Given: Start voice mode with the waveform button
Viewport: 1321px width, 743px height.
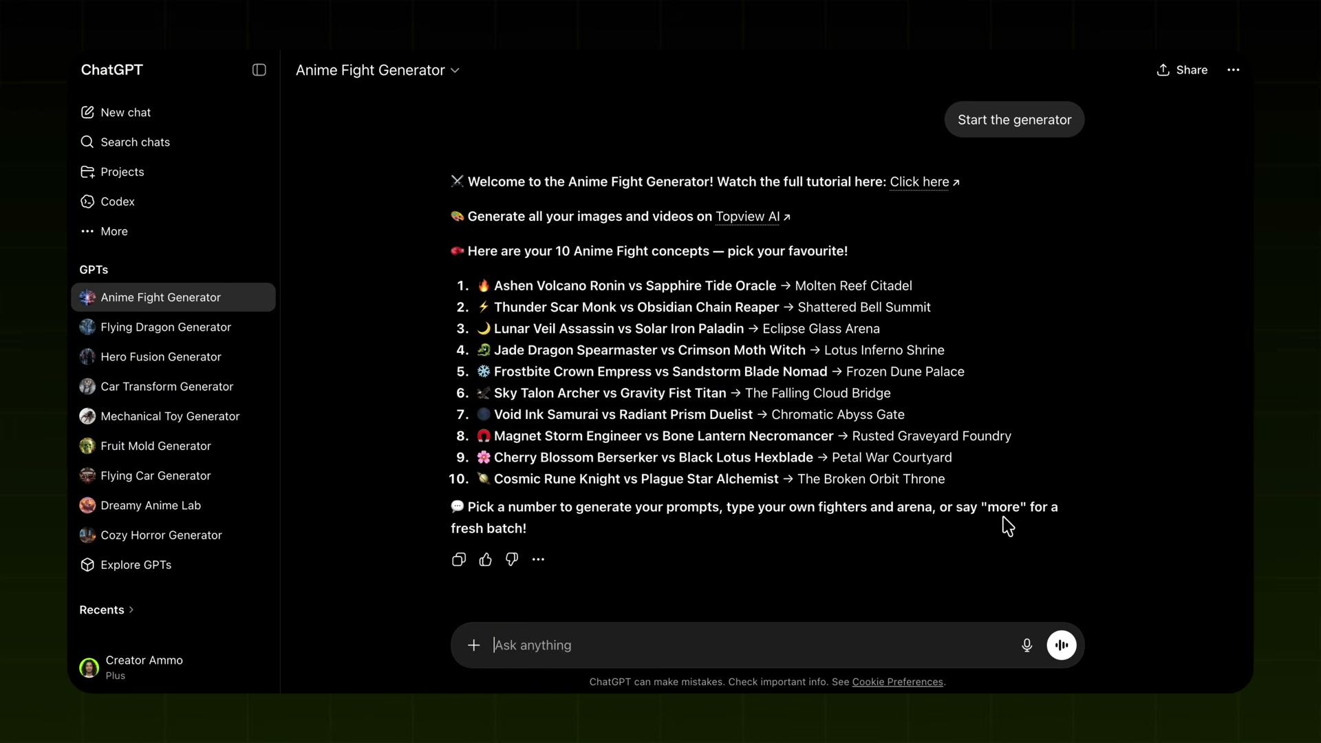Looking at the screenshot, I should click(x=1062, y=645).
